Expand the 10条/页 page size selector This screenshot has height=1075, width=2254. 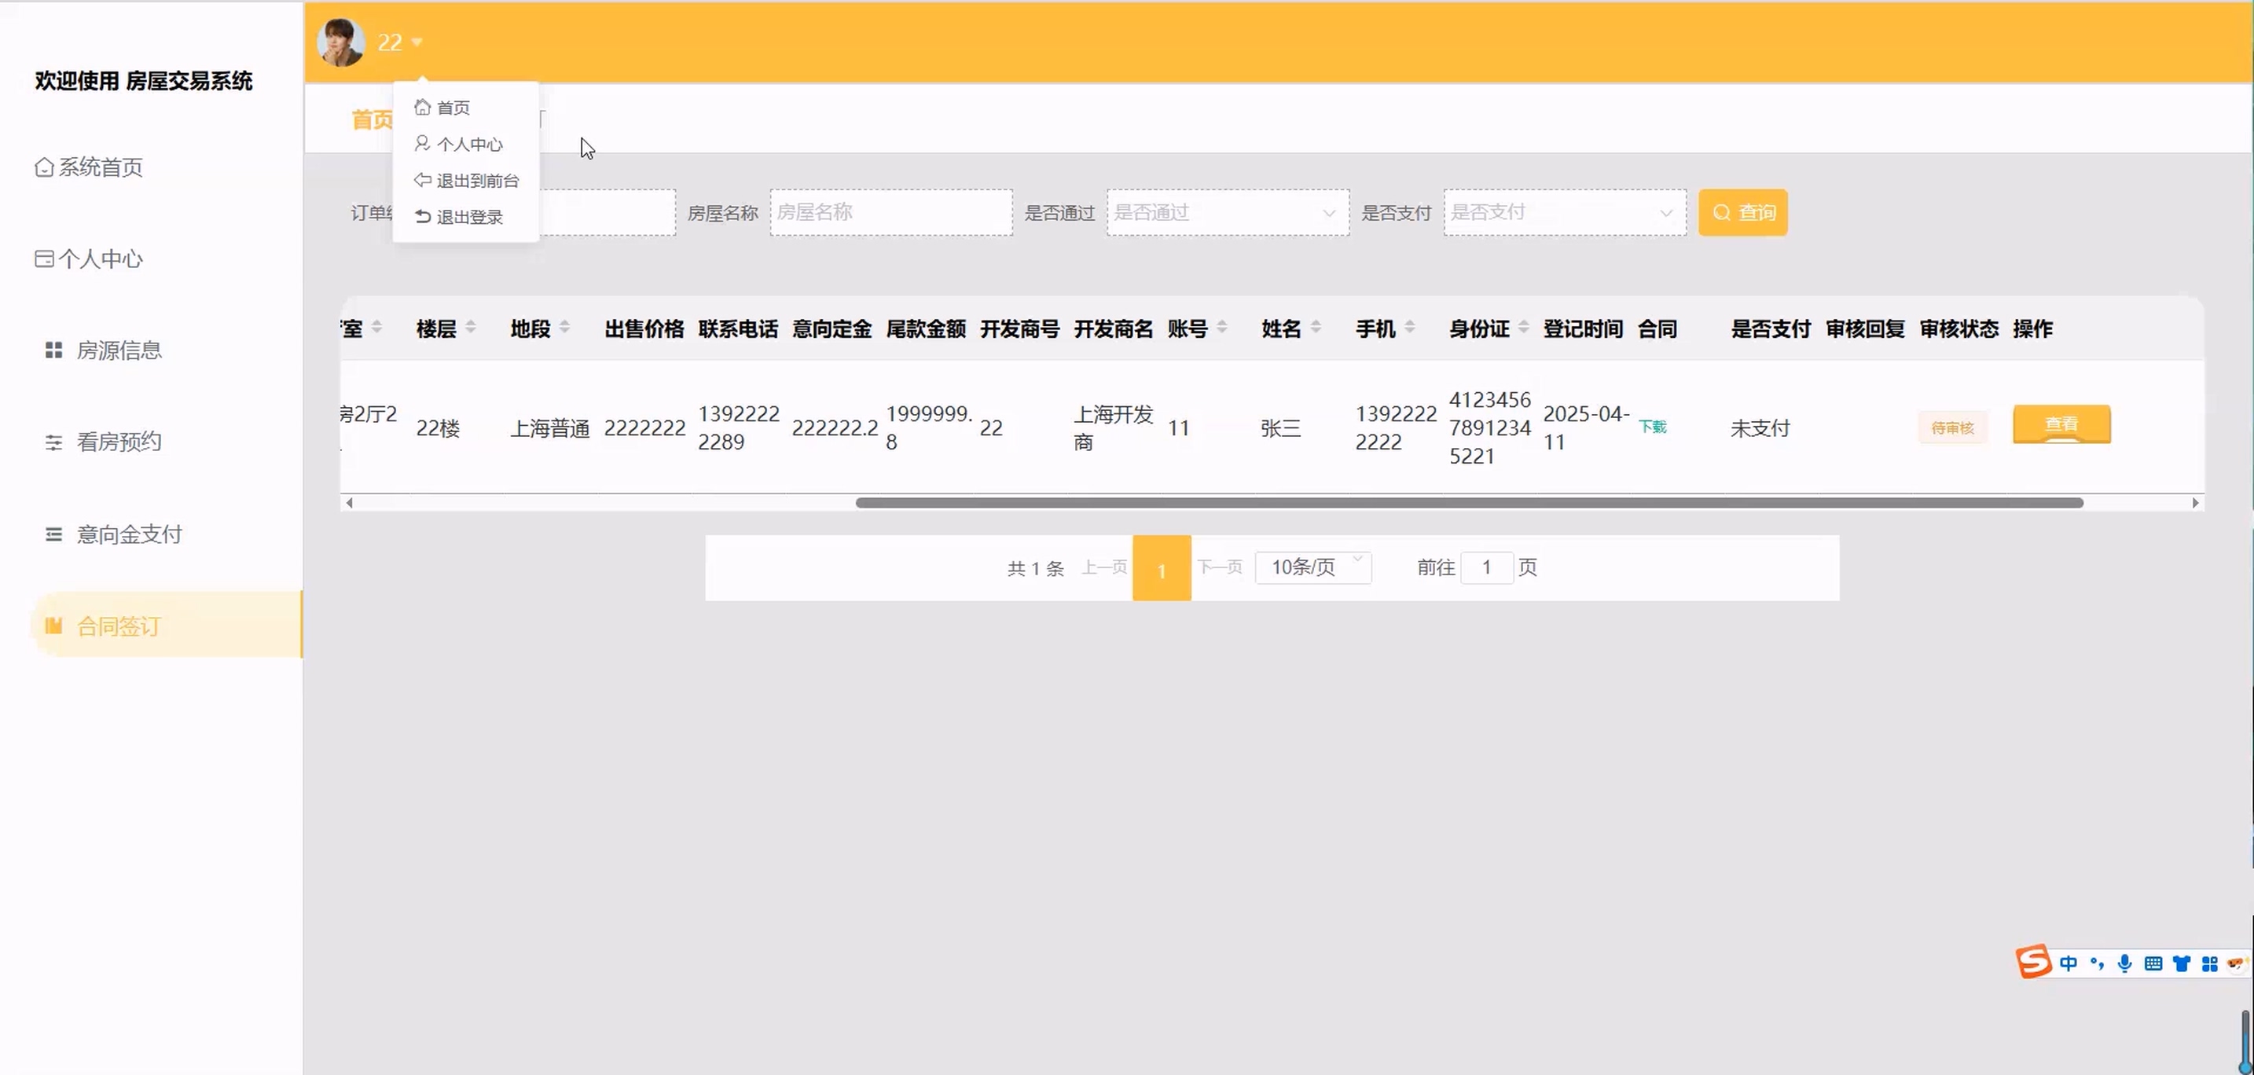coord(1312,567)
